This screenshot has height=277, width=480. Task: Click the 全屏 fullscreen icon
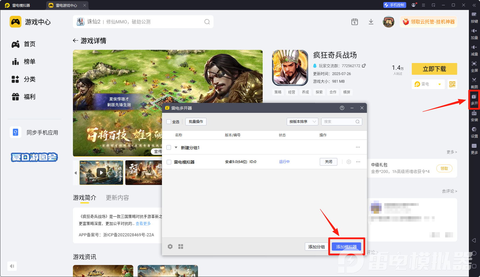[474, 67]
